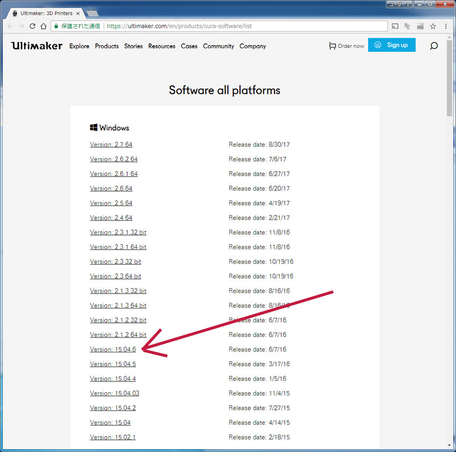Open the Products menu
The width and height of the screenshot is (456, 452).
(107, 46)
